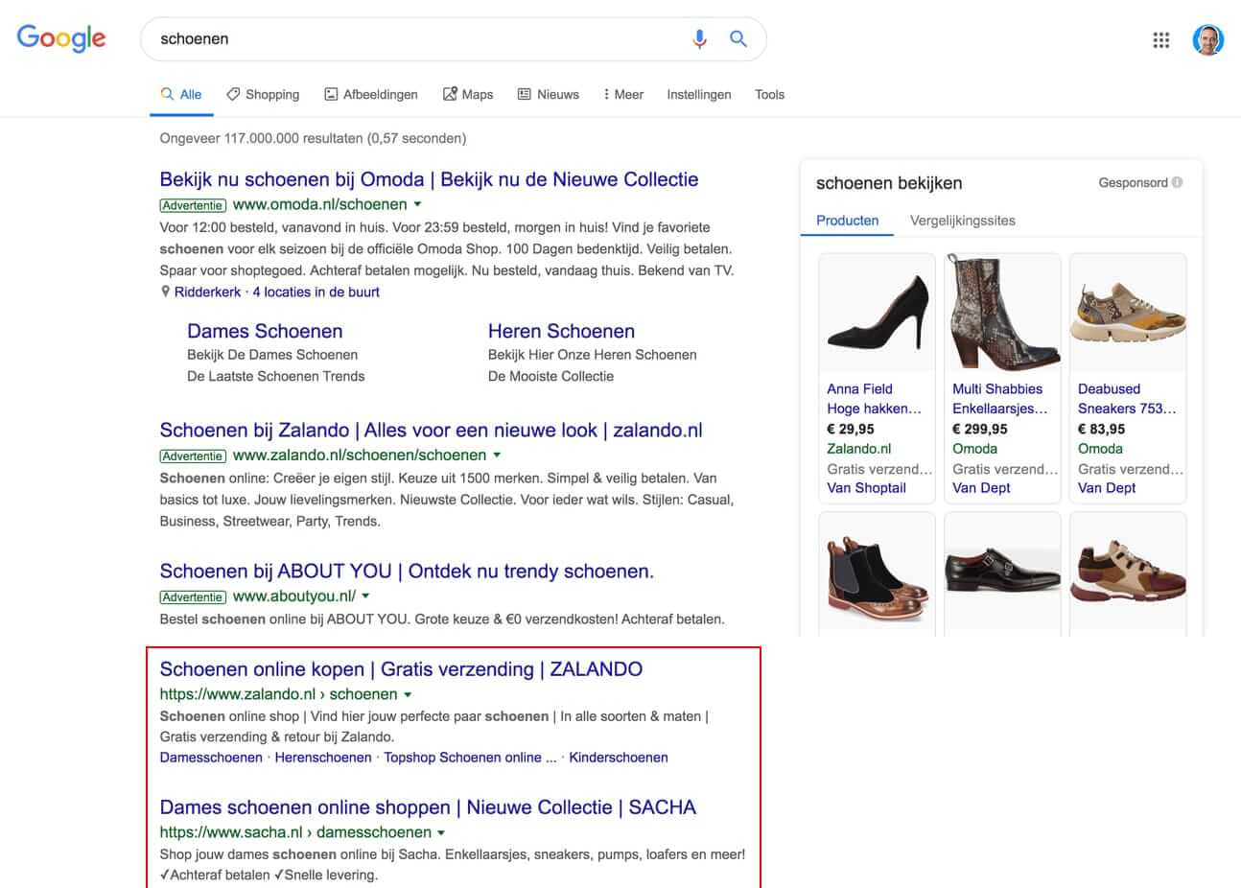
Task: Click Van Dept under Multi Shabbies
Action: click(x=981, y=488)
